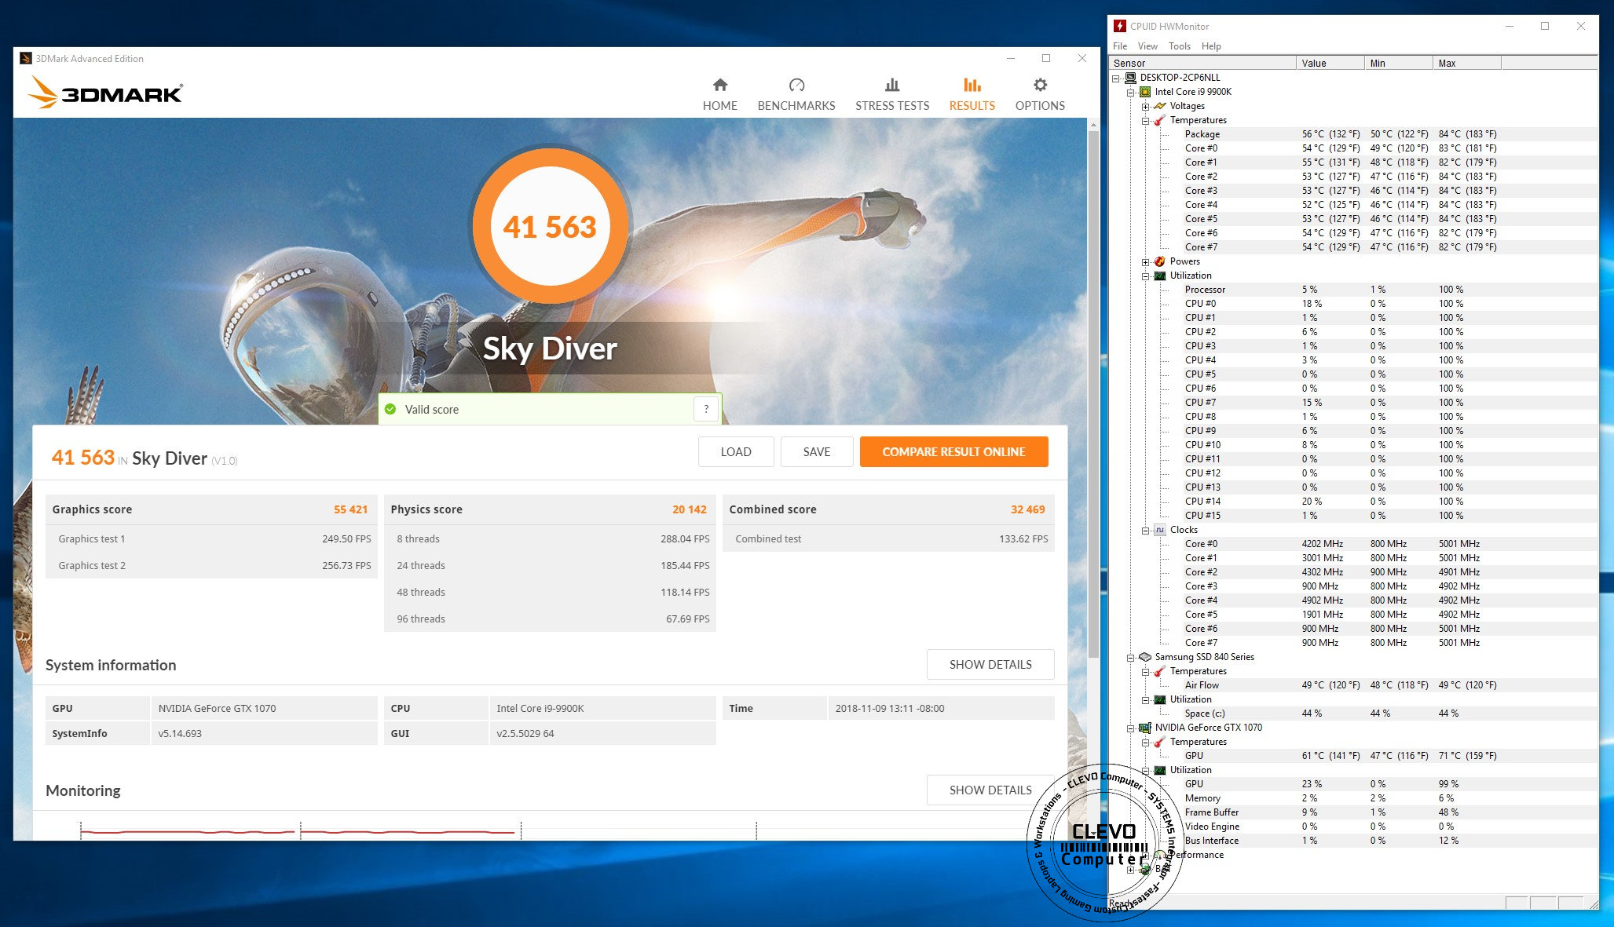
Task: Collapse the Intel Core i9 9900K node
Action: click(1131, 93)
